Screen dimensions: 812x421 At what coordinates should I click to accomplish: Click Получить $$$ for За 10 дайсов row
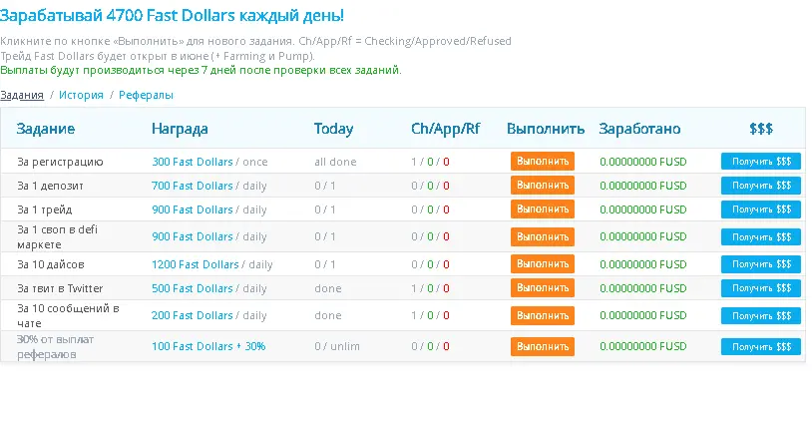[761, 264]
